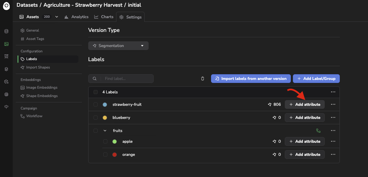
Task: Click the green color swatch of apple
Action: [x=114, y=141]
